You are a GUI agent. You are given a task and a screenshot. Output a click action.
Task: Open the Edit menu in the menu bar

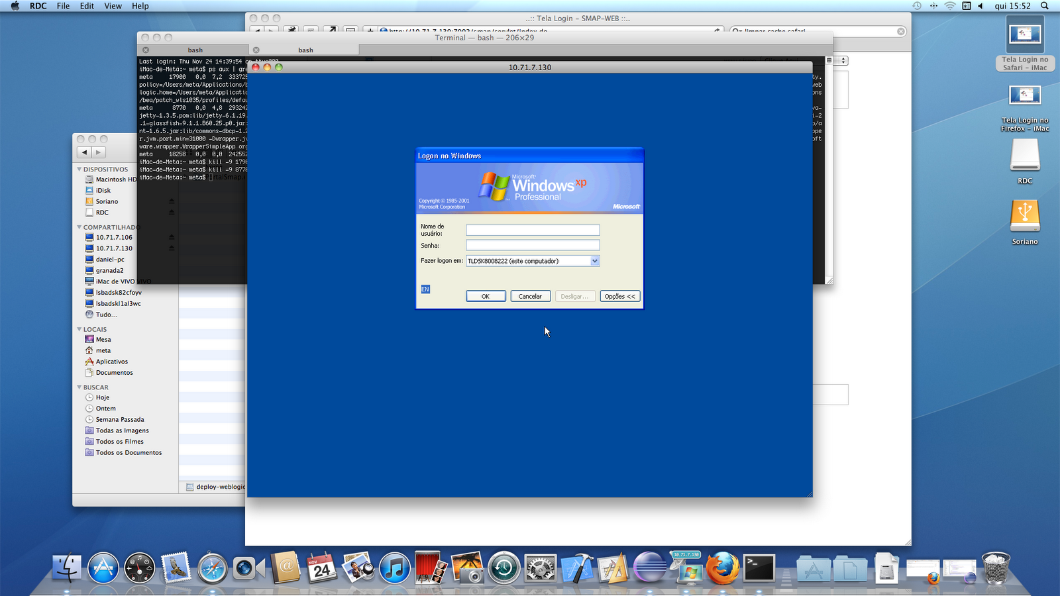pos(86,6)
